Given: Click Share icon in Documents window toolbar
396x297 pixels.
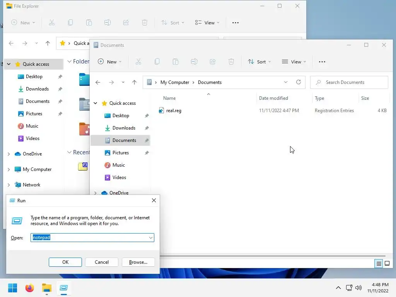Looking at the screenshot, I should coord(213,61).
